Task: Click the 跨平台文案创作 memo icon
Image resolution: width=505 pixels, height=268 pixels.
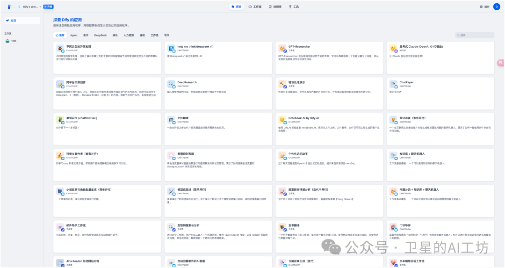Action: (x=60, y=84)
